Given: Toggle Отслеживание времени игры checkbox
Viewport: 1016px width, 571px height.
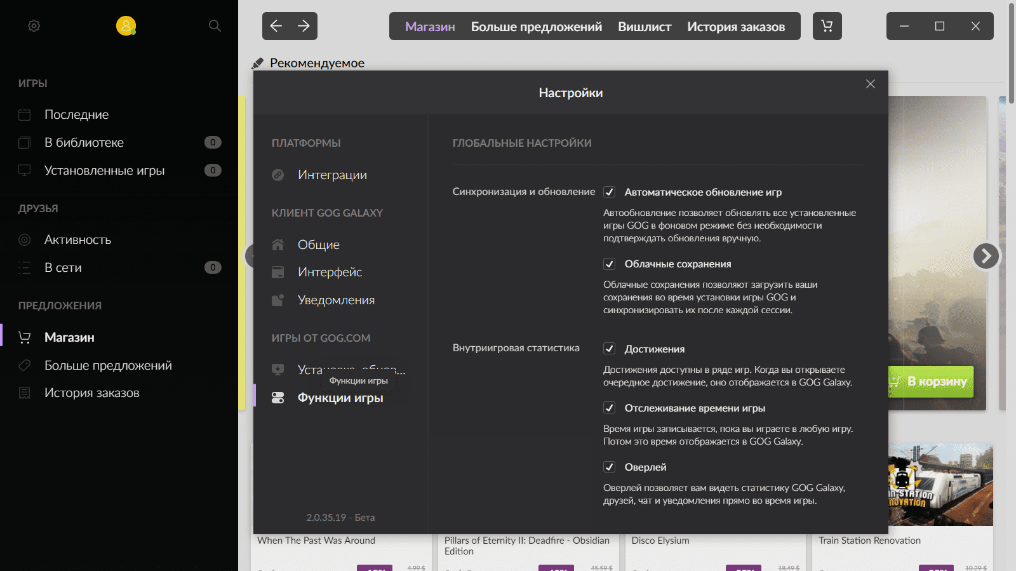Looking at the screenshot, I should 610,408.
